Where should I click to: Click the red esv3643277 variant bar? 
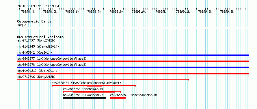pyautogui.click(x=133, y=61)
